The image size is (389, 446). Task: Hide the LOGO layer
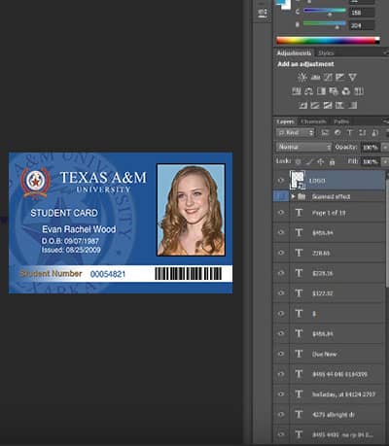[281, 181]
